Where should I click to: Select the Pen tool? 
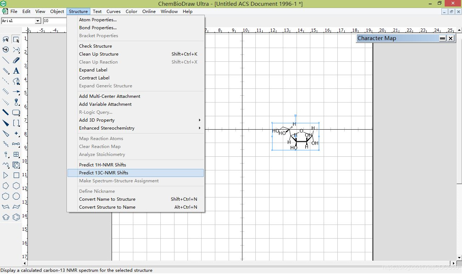click(x=16, y=81)
